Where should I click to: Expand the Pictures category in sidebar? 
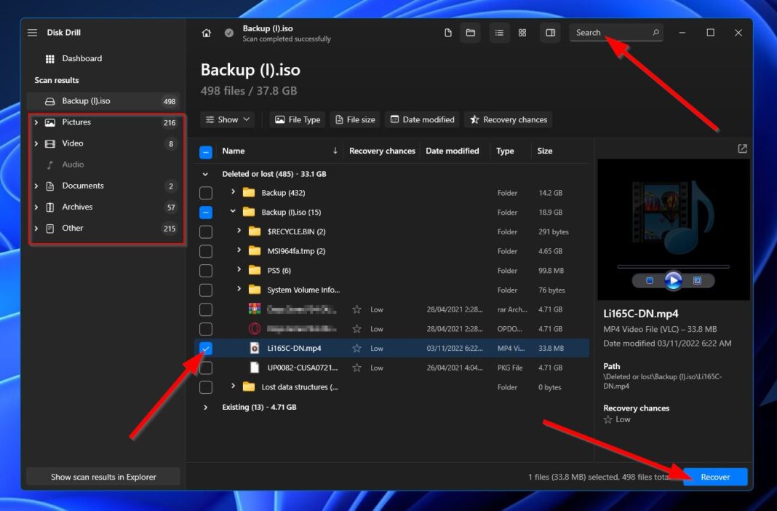(x=36, y=122)
